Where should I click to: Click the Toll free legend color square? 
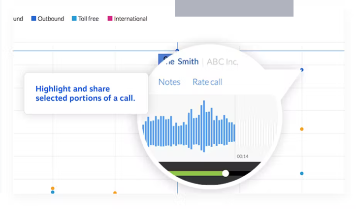pyautogui.click(x=74, y=19)
